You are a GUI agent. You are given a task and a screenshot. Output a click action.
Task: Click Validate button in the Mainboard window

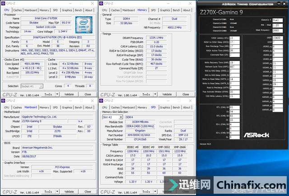[69, 191]
